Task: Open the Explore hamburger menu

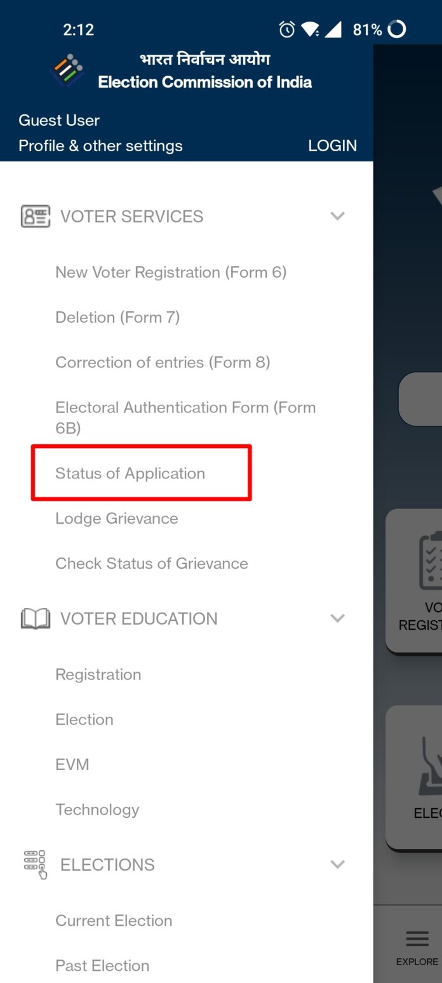Action: tap(417, 938)
